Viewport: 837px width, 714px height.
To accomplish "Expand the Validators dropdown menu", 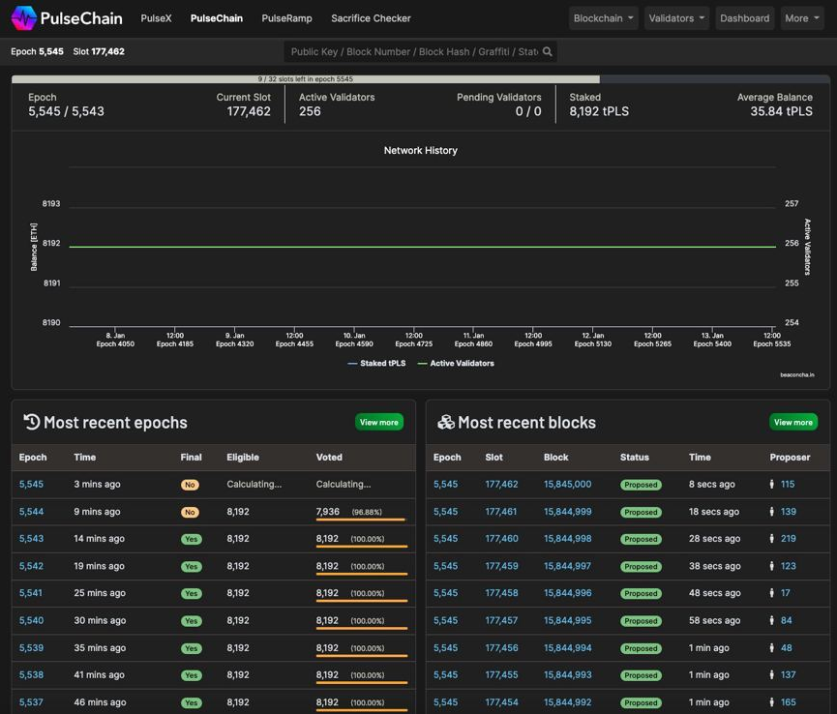I will (x=676, y=18).
